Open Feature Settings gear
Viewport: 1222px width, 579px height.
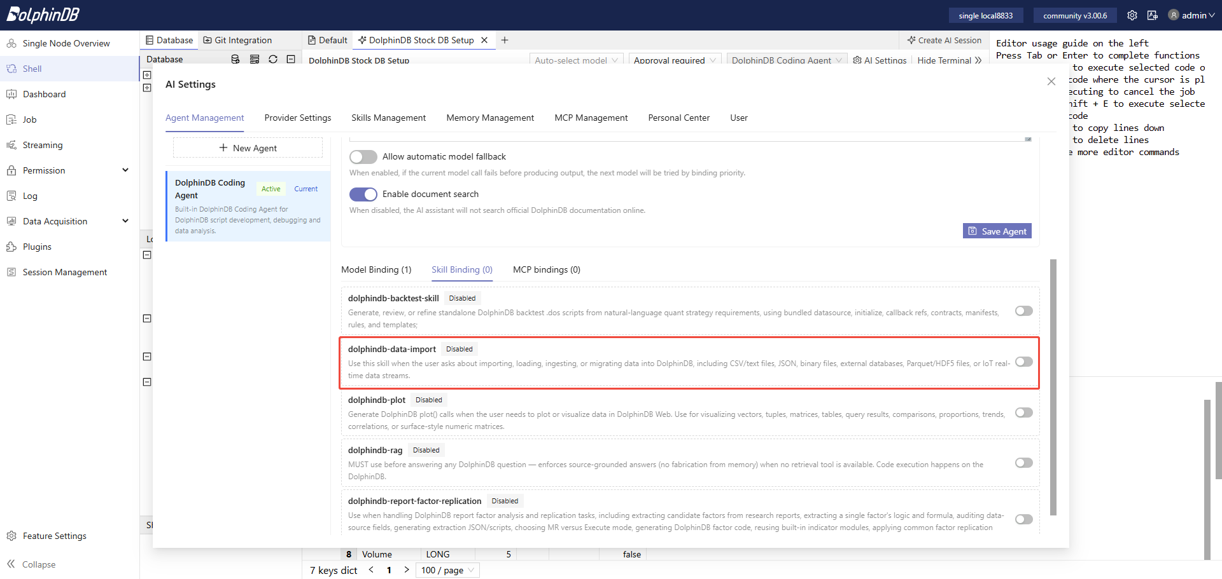point(11,536)
